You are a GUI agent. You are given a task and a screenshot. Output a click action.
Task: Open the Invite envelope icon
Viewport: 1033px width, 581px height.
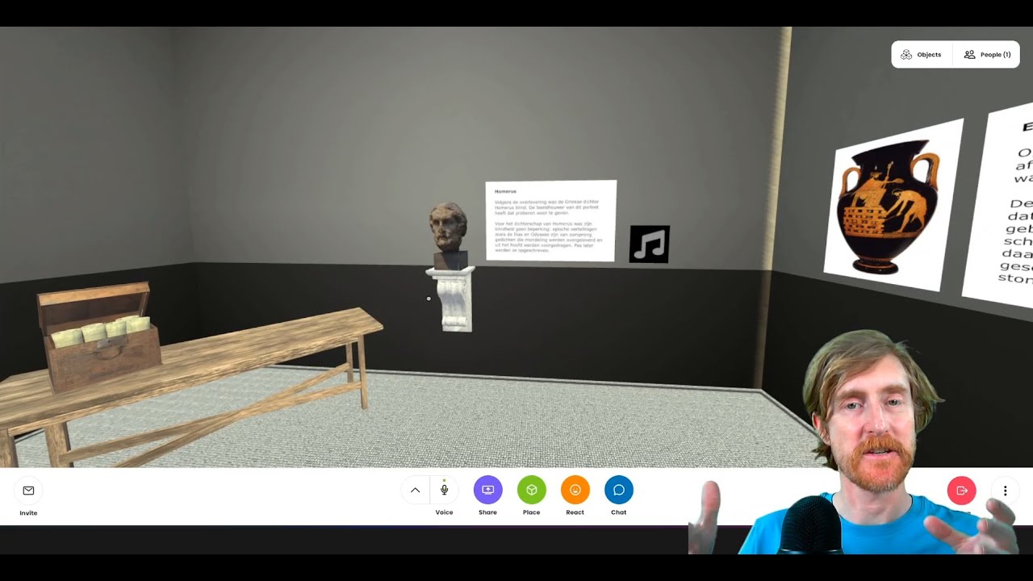tap(28, 490)
